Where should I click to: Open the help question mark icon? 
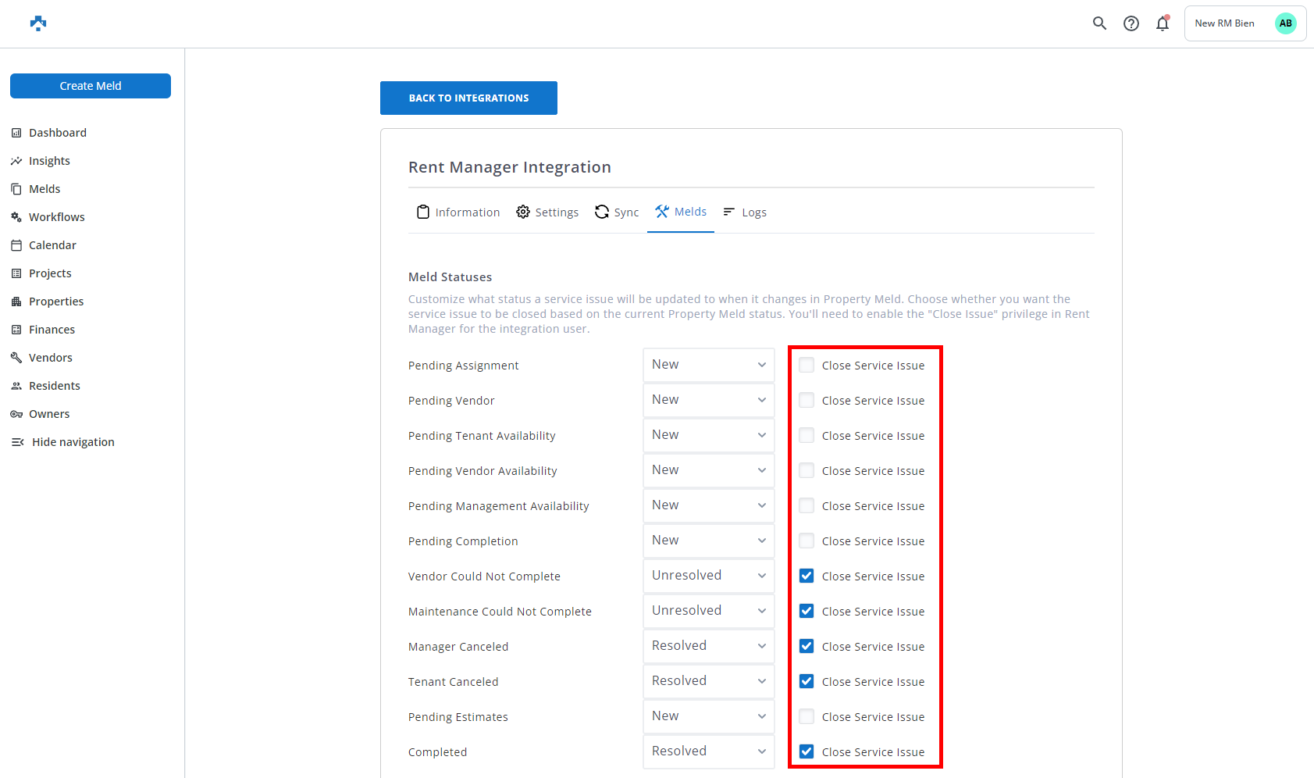pos(1131,23)
